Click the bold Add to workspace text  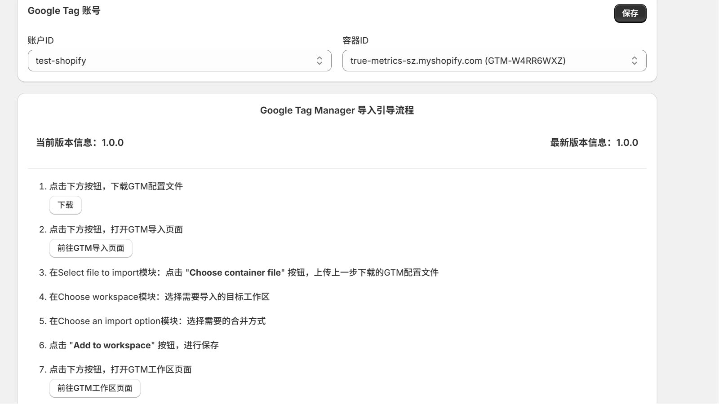pos(112,345)
